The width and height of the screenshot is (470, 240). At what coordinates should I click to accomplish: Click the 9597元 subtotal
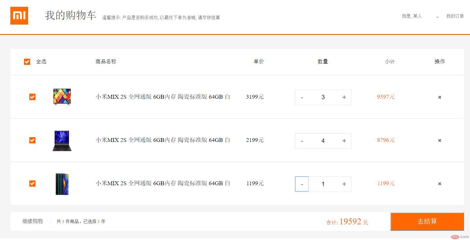[x=386, y=97]
